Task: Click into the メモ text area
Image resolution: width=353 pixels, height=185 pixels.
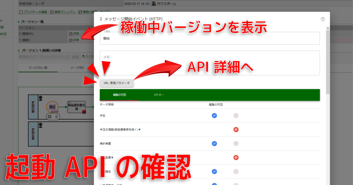Action: point(210,63)
